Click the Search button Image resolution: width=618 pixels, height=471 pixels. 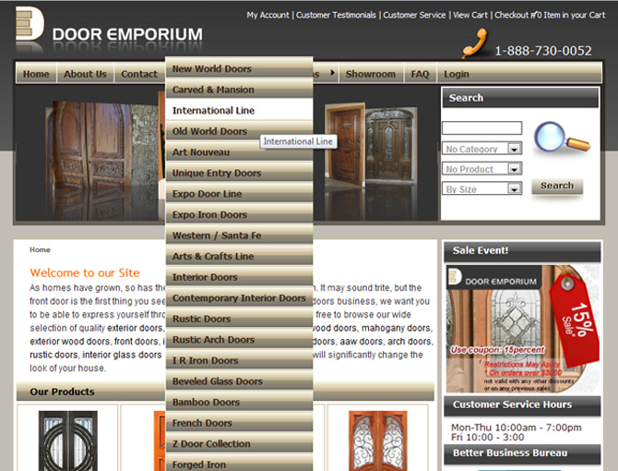[x=557, y=187]
